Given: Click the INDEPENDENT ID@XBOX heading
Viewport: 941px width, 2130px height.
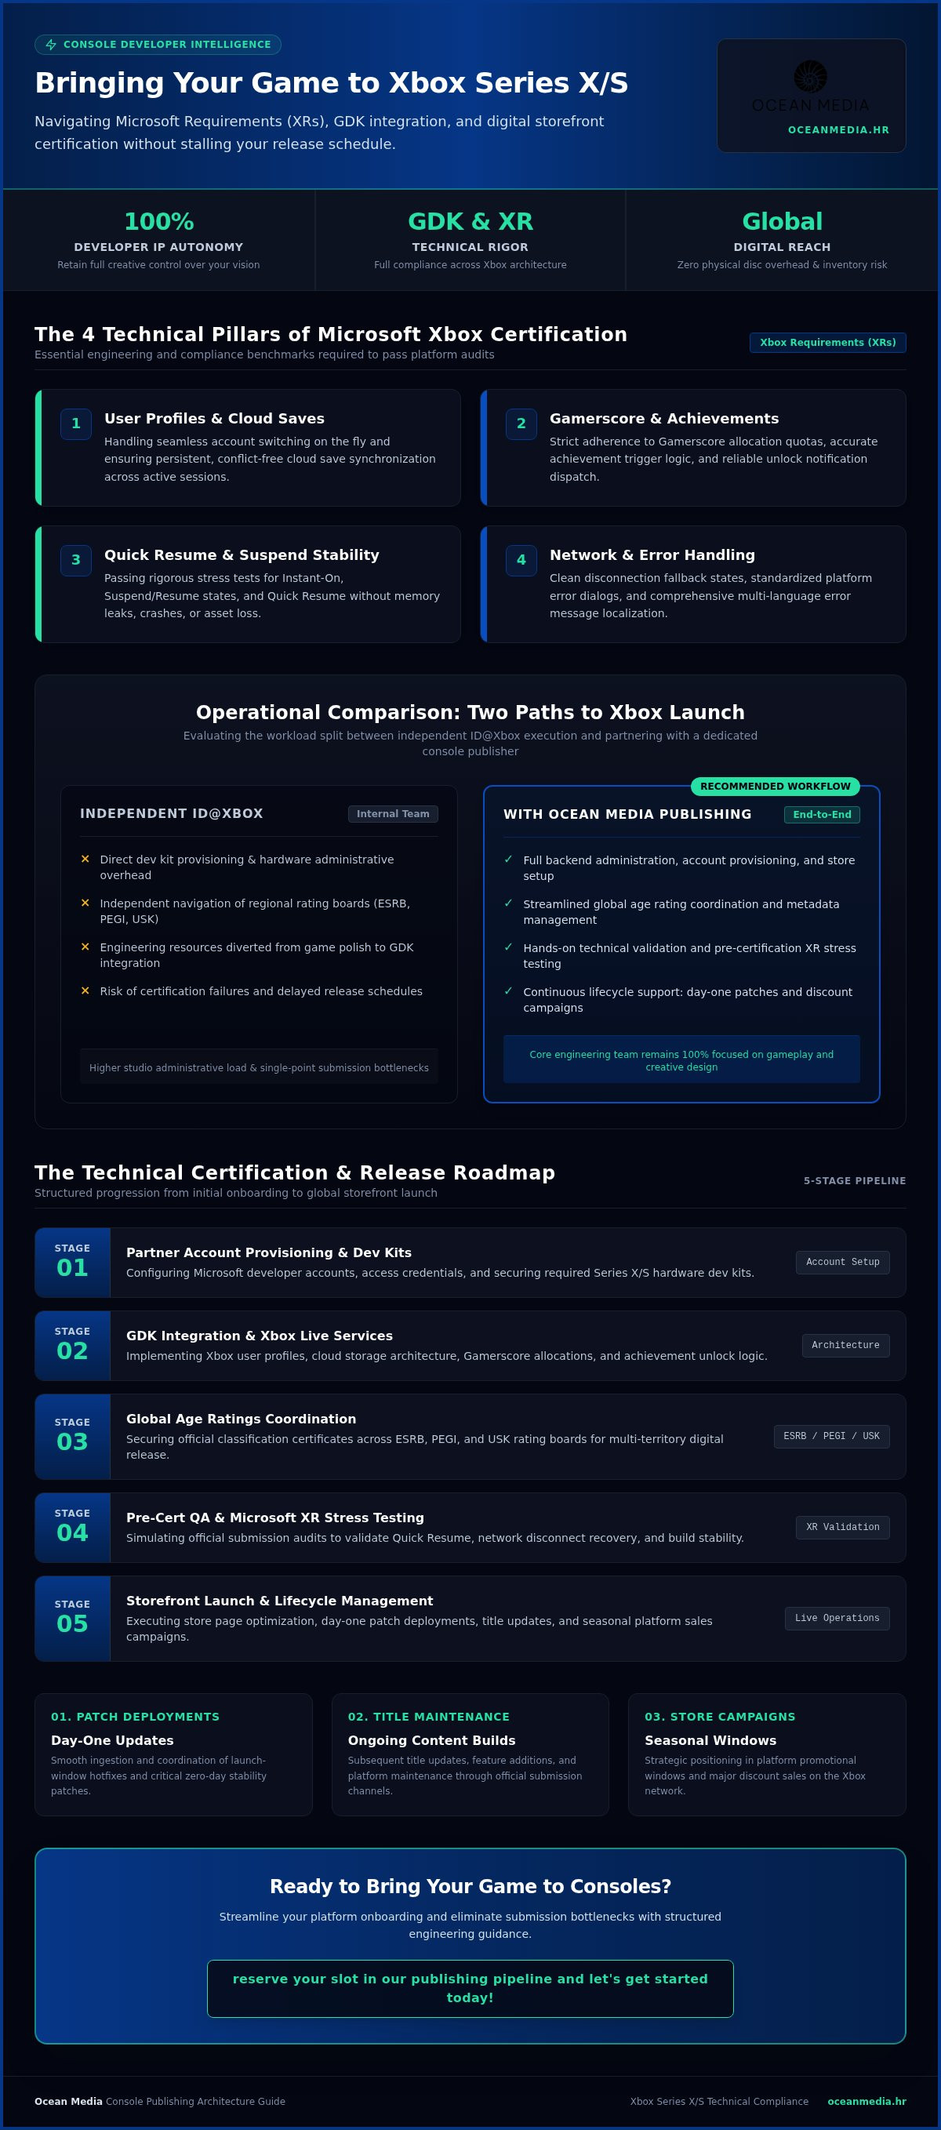Looking at the screenshot, I should click(x=171, y=813).
